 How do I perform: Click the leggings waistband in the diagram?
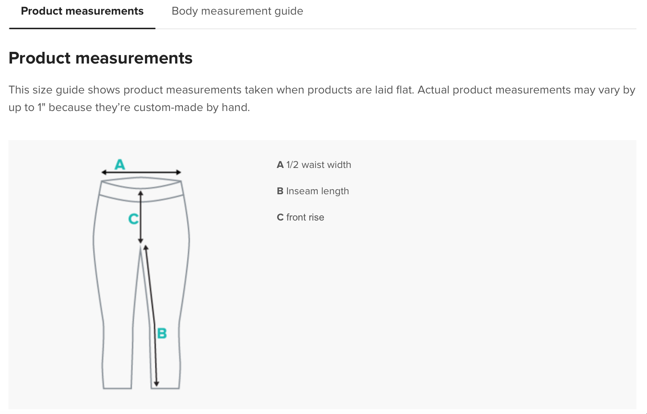[141, 190]
